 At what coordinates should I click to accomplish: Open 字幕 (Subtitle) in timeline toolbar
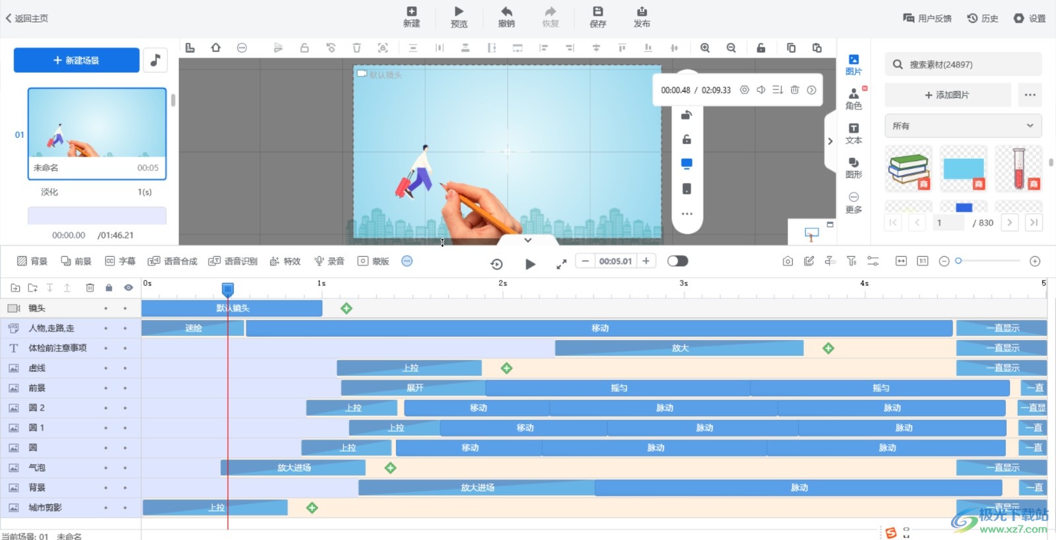[120, 261]
